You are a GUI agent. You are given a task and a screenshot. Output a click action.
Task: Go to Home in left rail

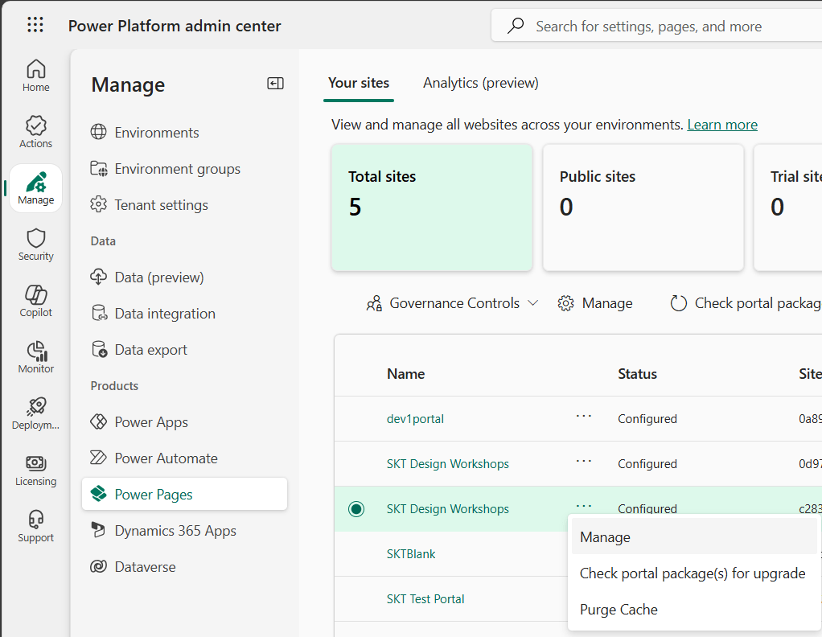click(x=35, y=76)
